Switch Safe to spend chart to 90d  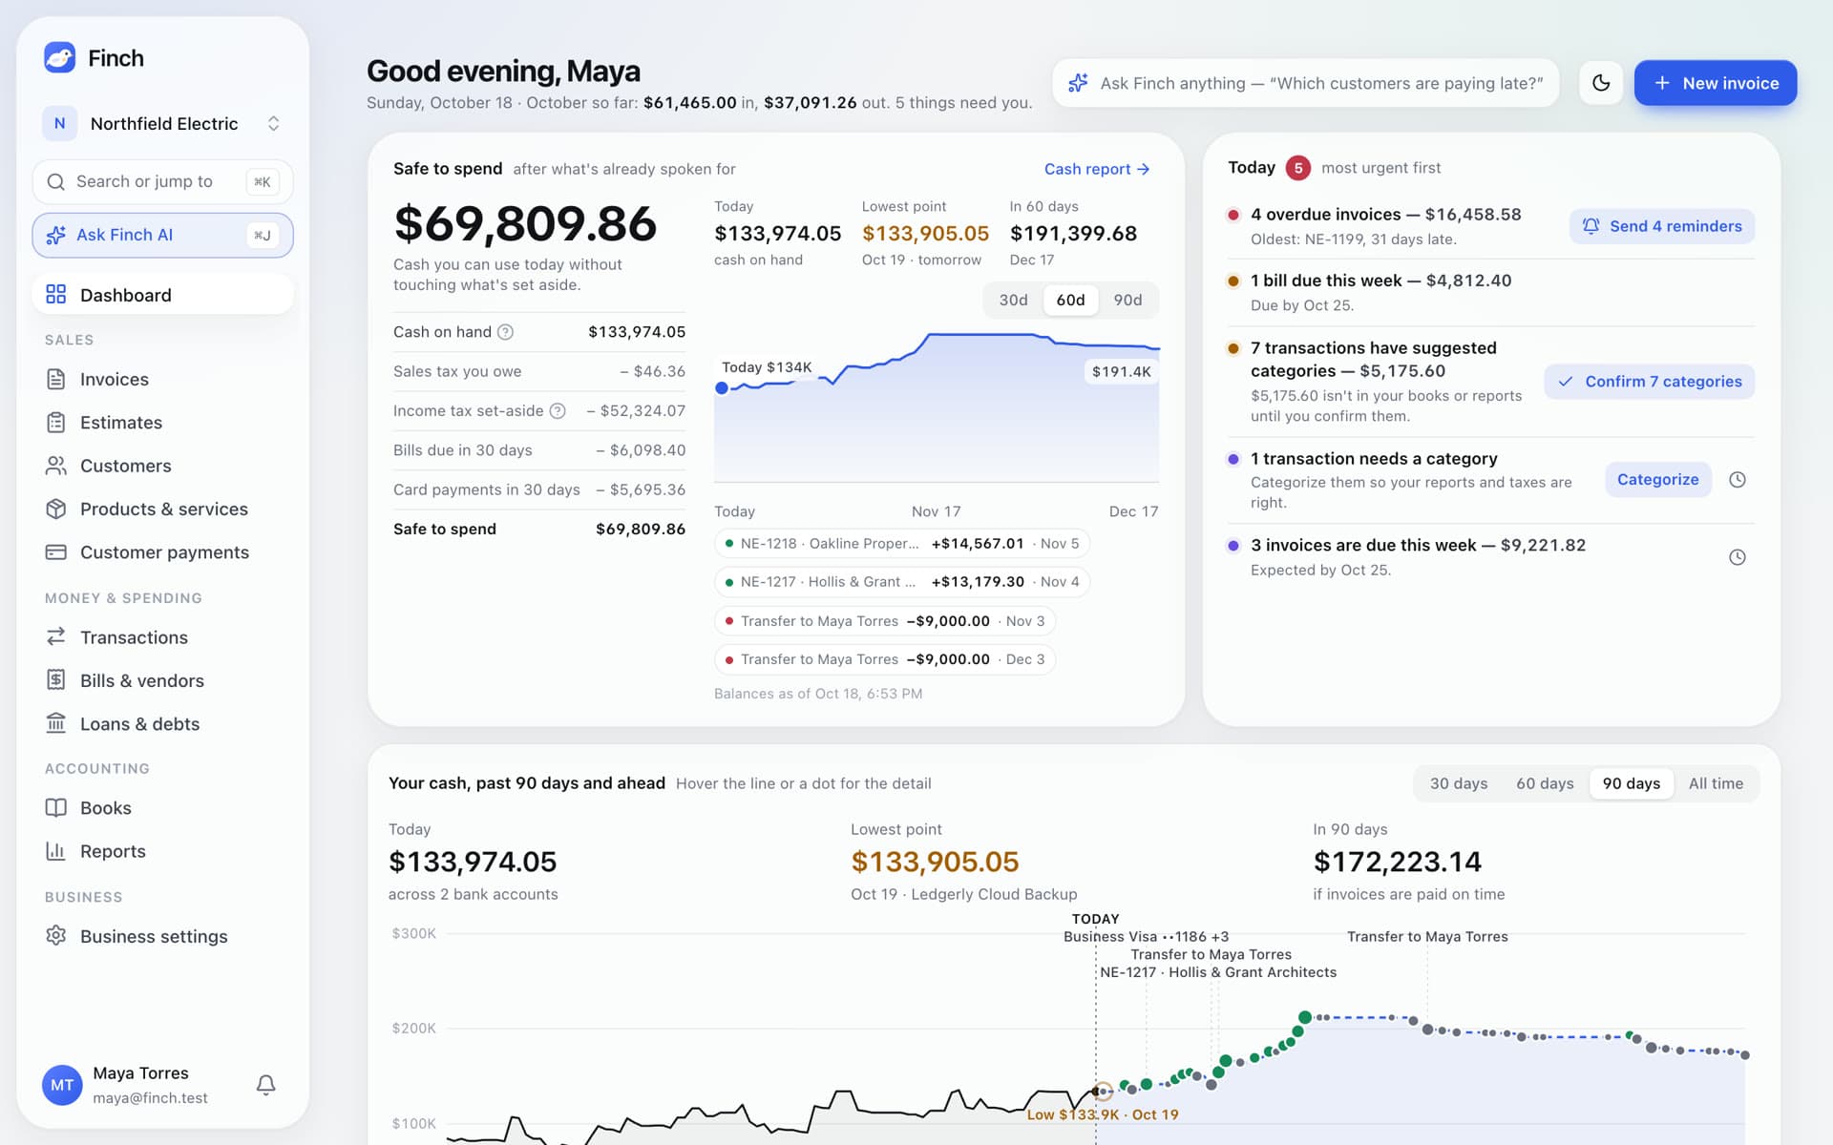[1127, 300]
